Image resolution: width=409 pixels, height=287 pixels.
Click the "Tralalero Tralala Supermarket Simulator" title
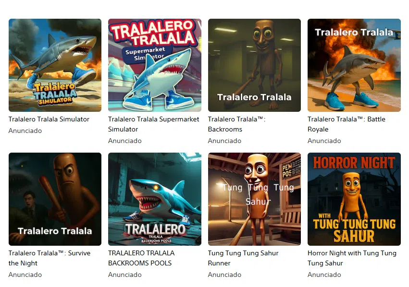click(154, 124)
